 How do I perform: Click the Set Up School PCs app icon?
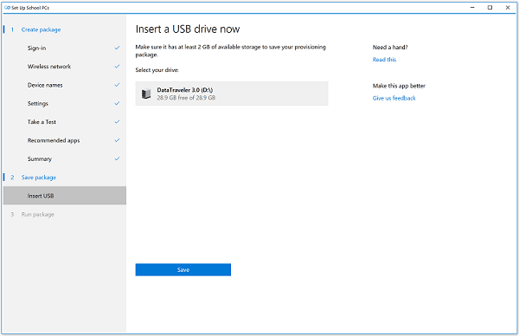click(x=7, y=8)
